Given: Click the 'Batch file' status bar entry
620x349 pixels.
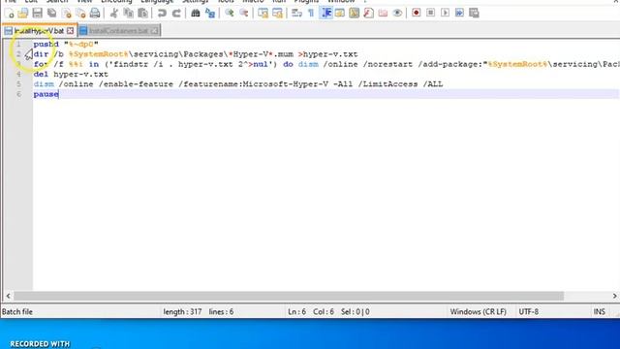Looking at the screenshot, I should click(x=17, y=312).
